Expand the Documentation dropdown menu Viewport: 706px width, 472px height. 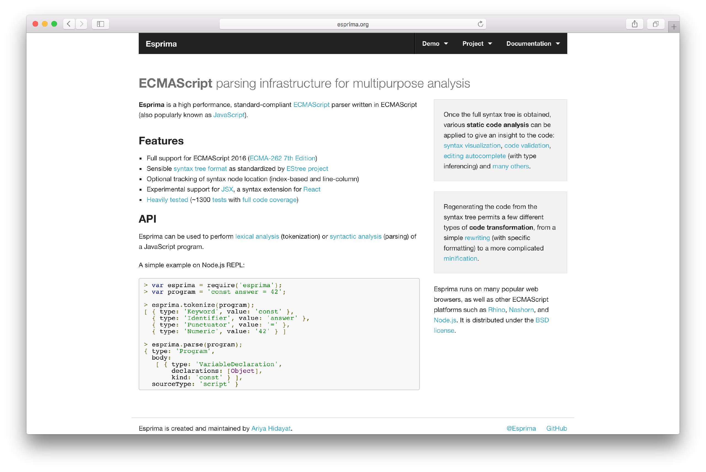(533, 44)
